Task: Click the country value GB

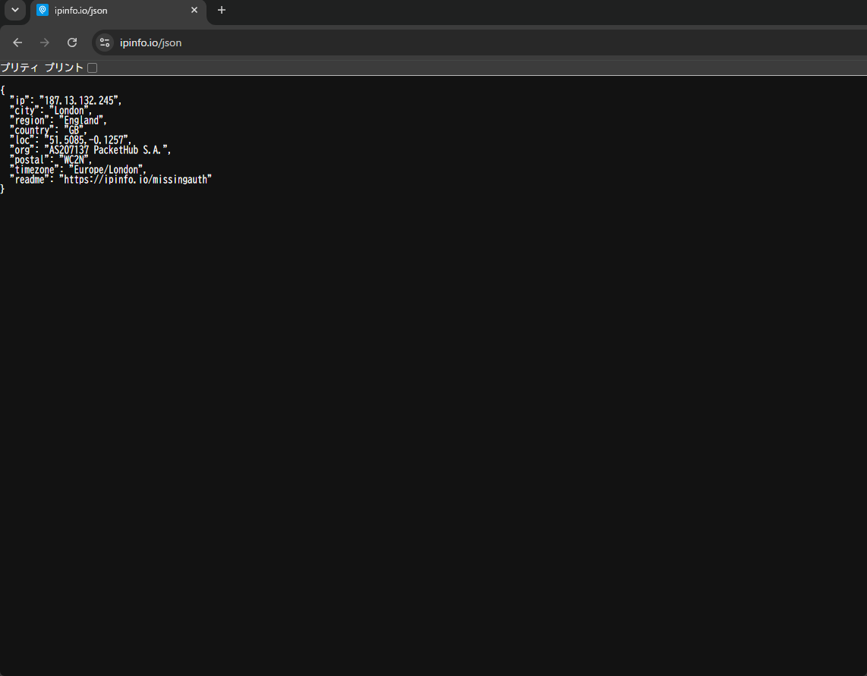Action: click(x=74, y=130)
